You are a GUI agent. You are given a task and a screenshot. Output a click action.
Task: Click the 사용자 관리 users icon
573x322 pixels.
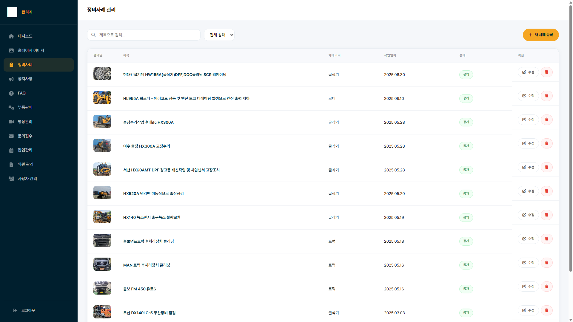click(11, 179)
